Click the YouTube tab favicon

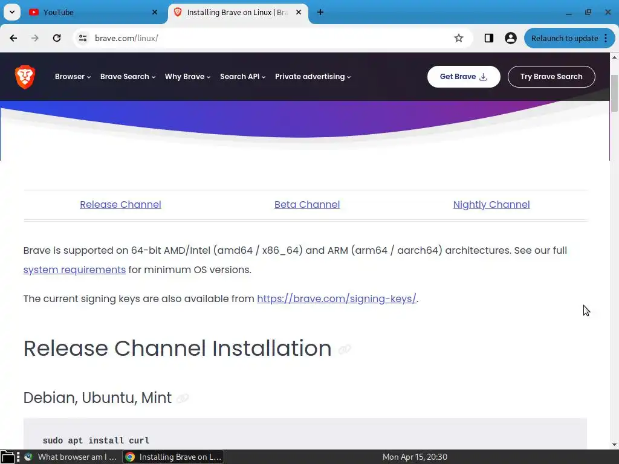pos(34,12)
